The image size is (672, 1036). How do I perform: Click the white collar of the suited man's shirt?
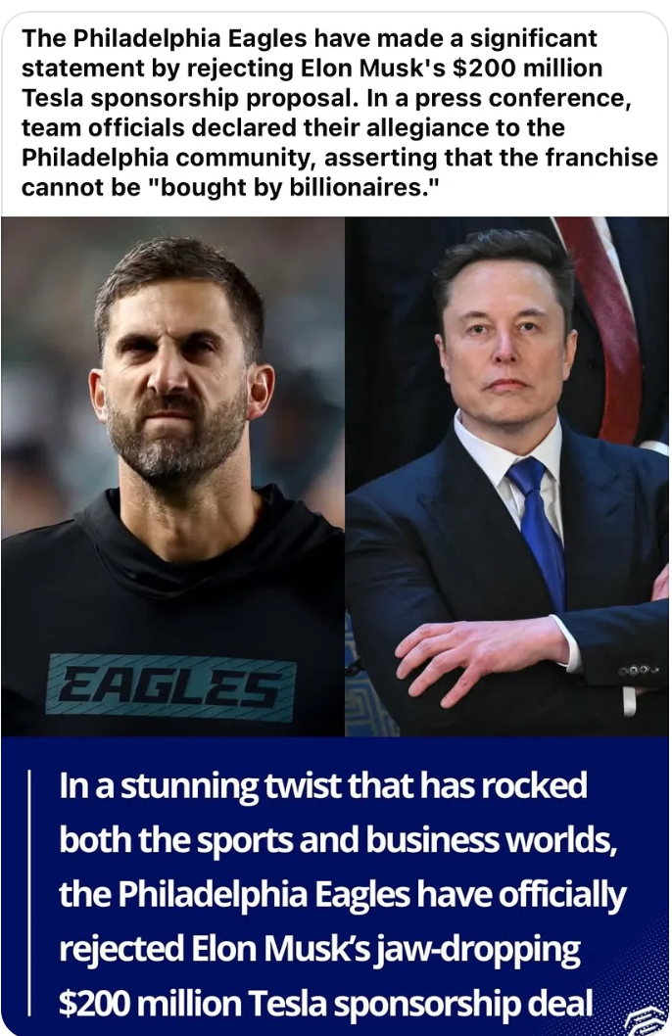coord(508,456)
